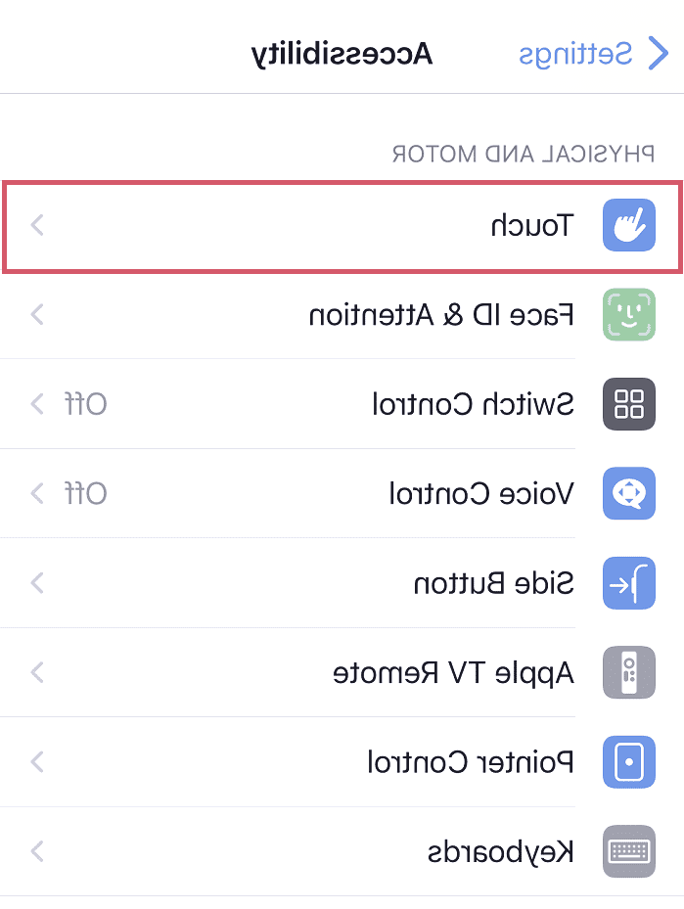Expand the Side Button disclosure arrow
The image size is (684, 909).
pyautogui.click(x=36, y=582)
